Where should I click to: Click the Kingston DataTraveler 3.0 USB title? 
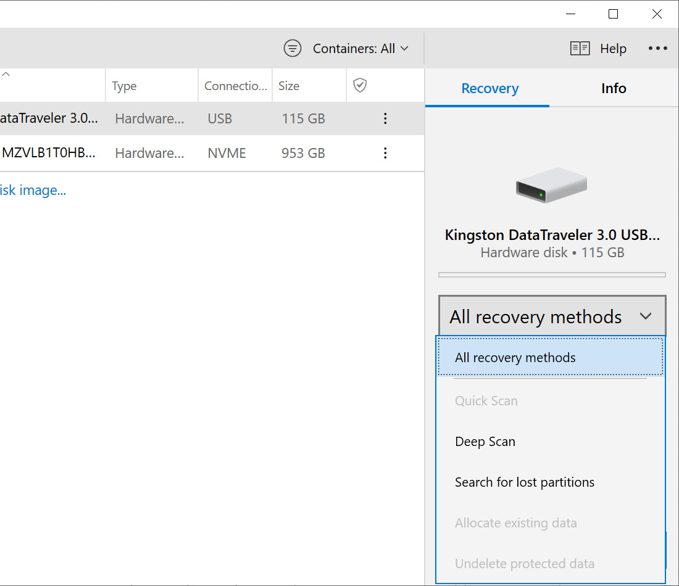coord(552,234)
